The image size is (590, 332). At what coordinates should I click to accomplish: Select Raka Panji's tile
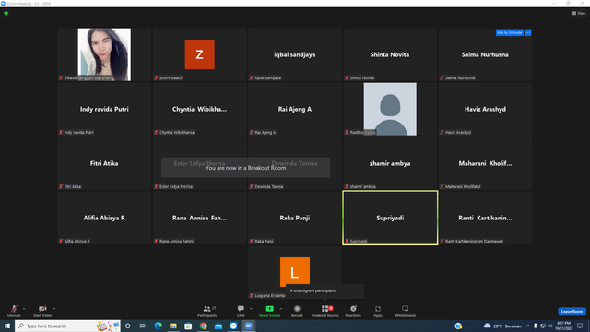[x=295, y=218]
